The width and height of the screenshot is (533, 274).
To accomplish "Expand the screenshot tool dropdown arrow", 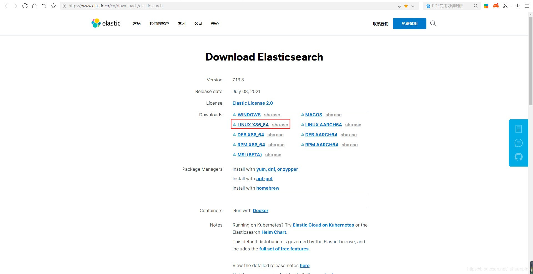I will tap(511, 6).
